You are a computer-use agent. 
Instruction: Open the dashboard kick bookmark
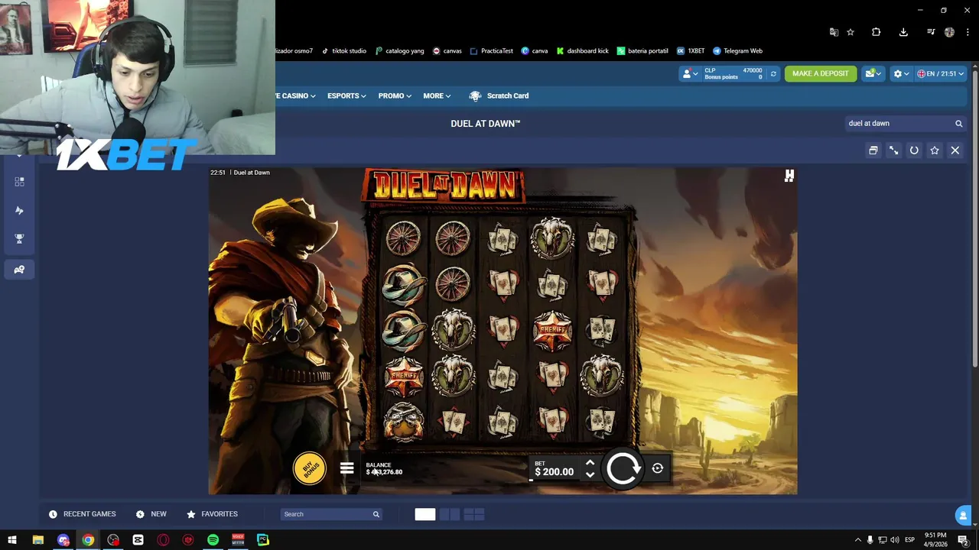[583, 51]
